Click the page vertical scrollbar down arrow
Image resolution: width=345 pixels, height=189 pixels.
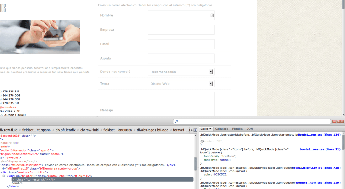[343, 114]
